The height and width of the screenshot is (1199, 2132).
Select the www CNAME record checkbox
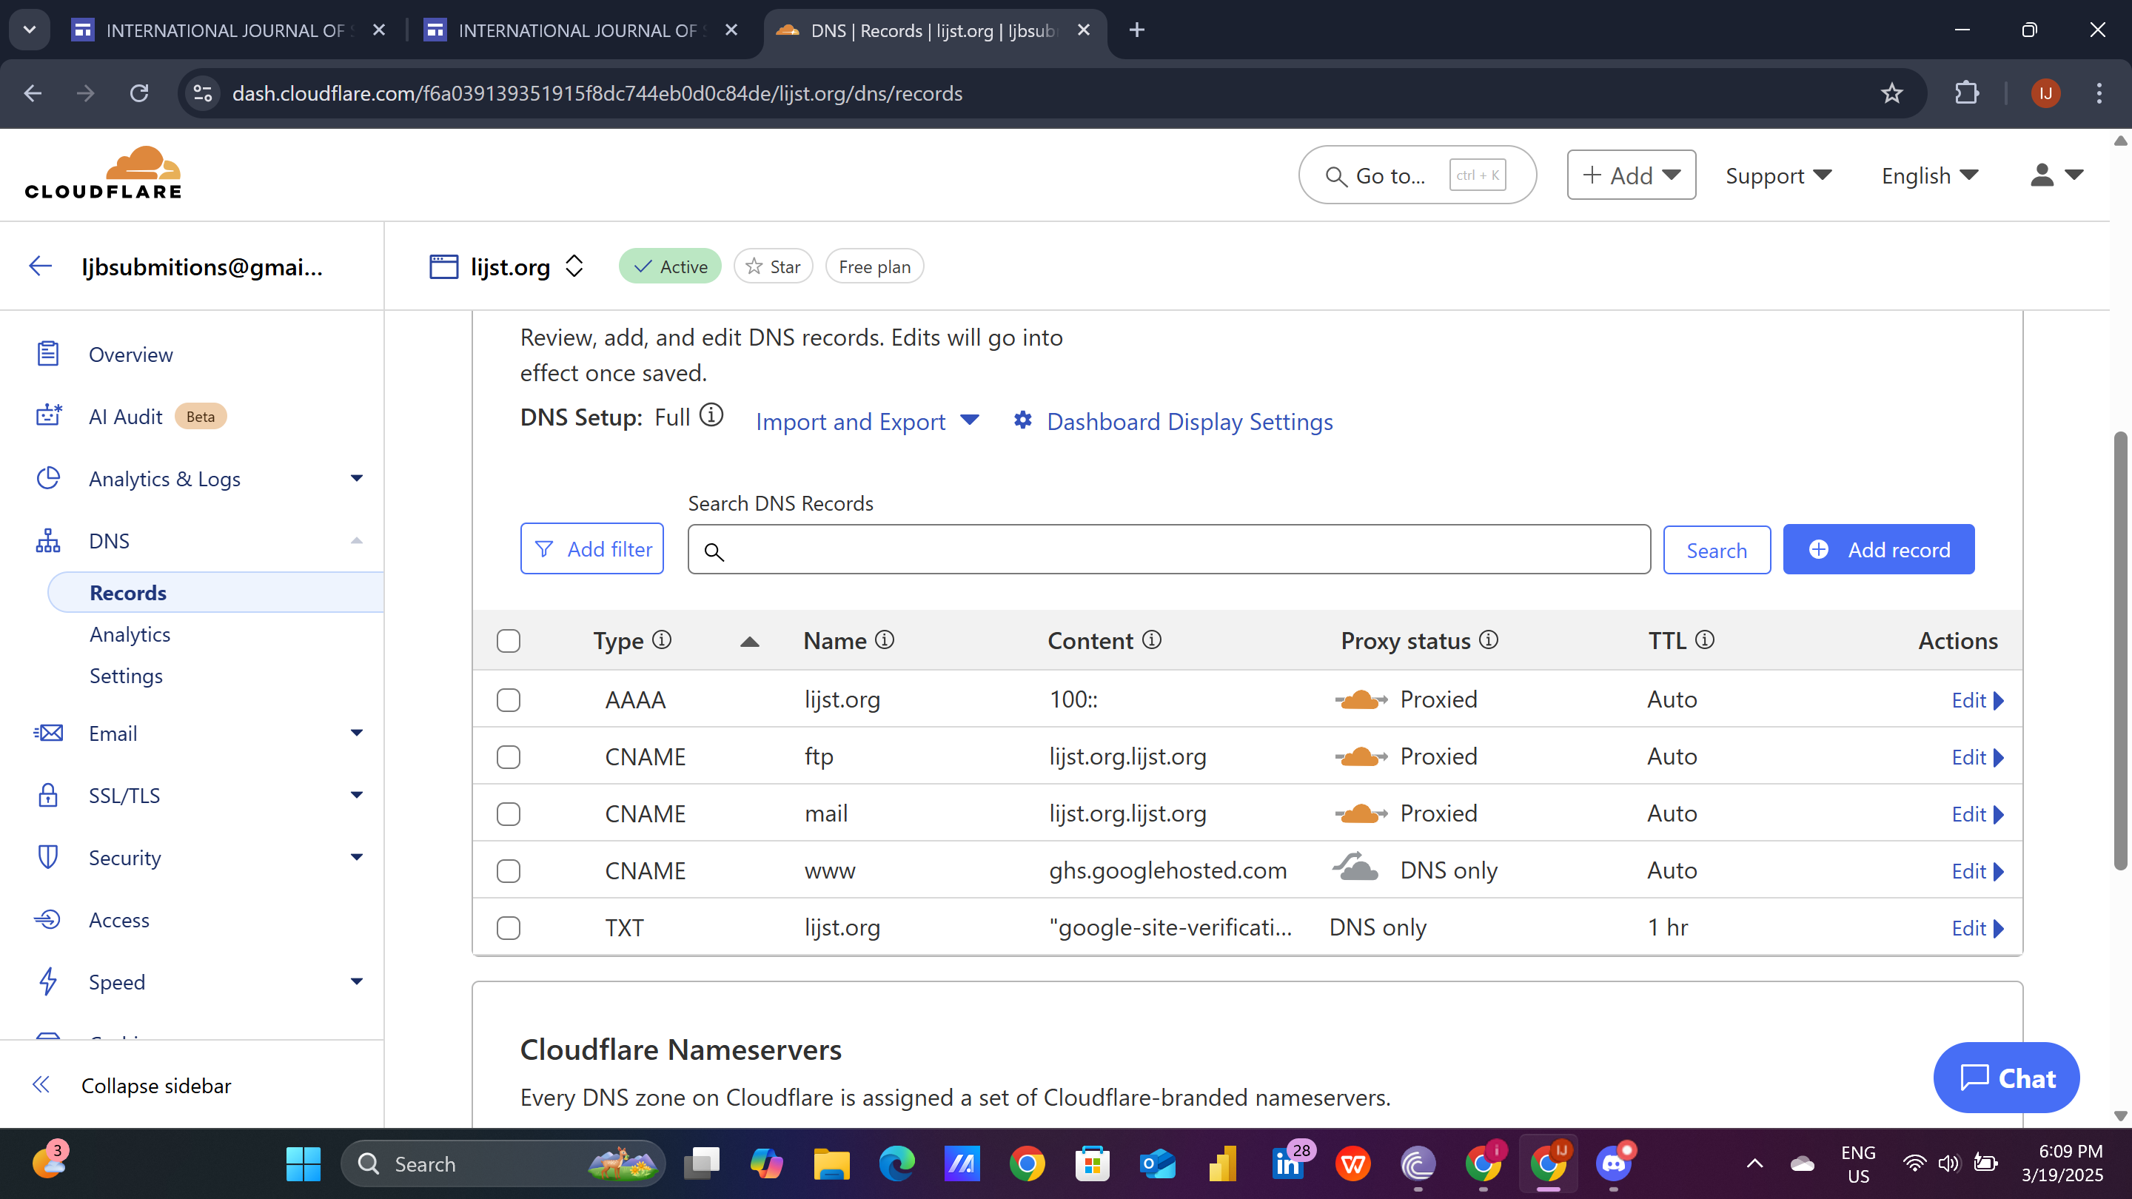(508, 871)
